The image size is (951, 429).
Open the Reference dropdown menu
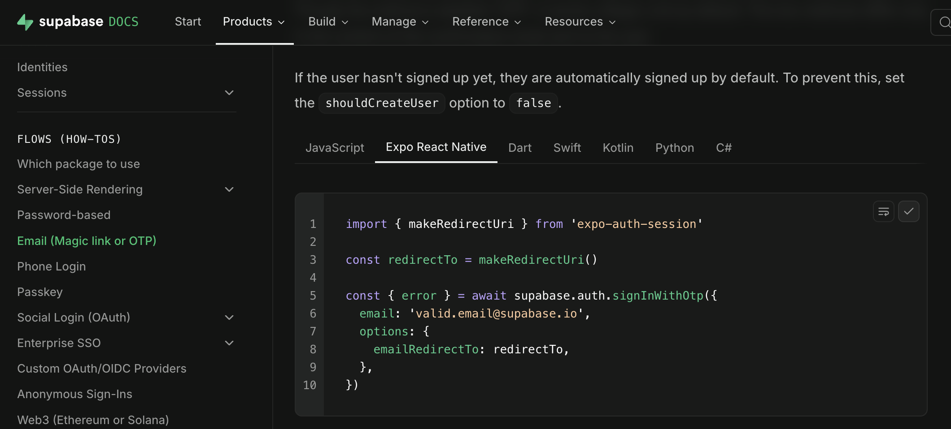[487, 21]
